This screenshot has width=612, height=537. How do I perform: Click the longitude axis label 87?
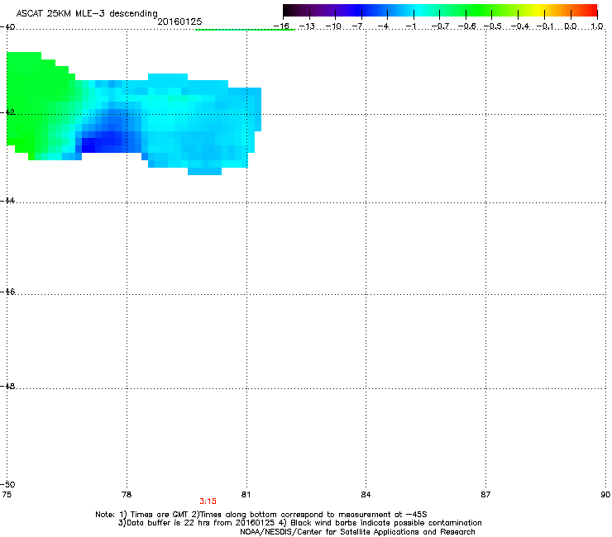click(x=485, y=495)
